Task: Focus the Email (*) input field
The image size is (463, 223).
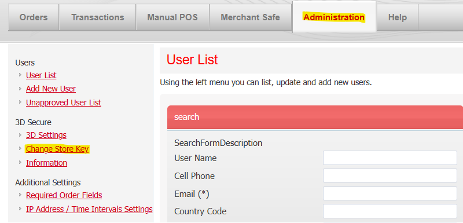Action: 390,193
